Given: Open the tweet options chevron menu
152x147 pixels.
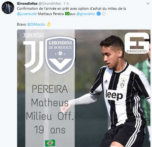Looking at the screenshot, I should click(148, 4).
